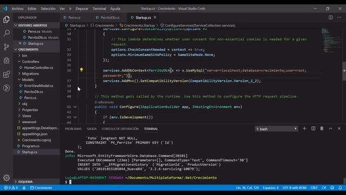
Task: Open errors and warnings count in status bar
Action: coord(11,188)
